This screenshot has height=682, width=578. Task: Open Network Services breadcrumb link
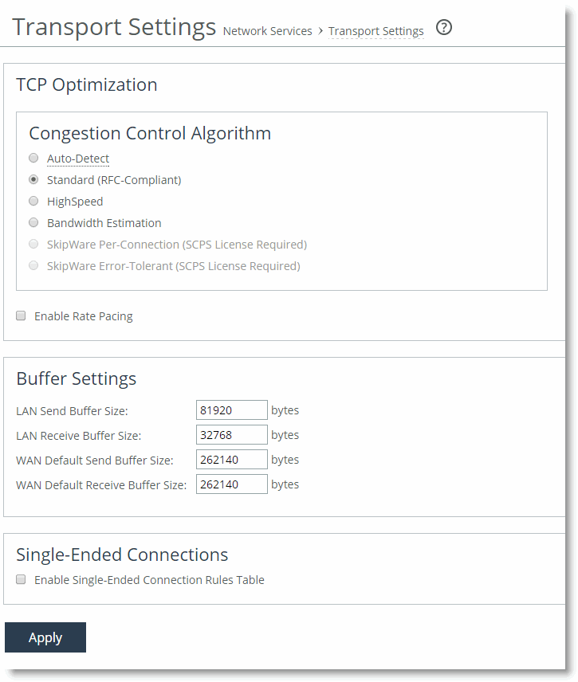point(267,31)
